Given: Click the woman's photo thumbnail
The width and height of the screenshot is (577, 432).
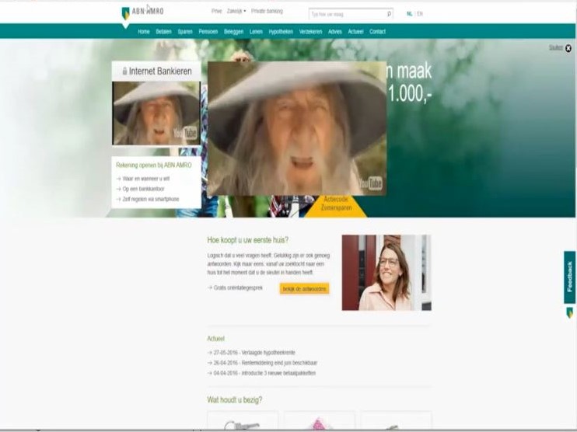Looking at the screenshot, I should (x=386, y=273).
